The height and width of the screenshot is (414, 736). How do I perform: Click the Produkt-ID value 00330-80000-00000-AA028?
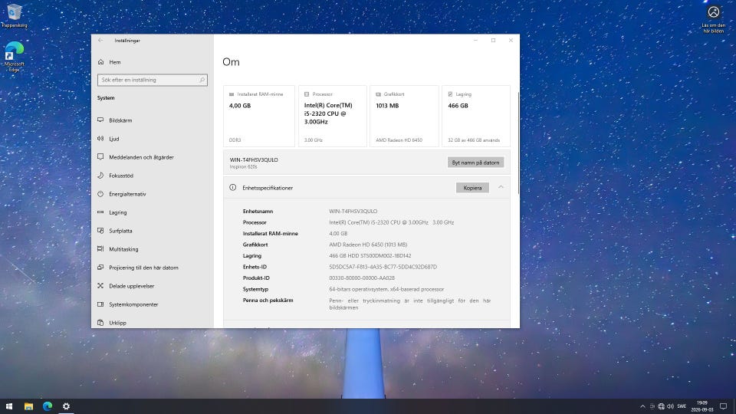[362, 278]
